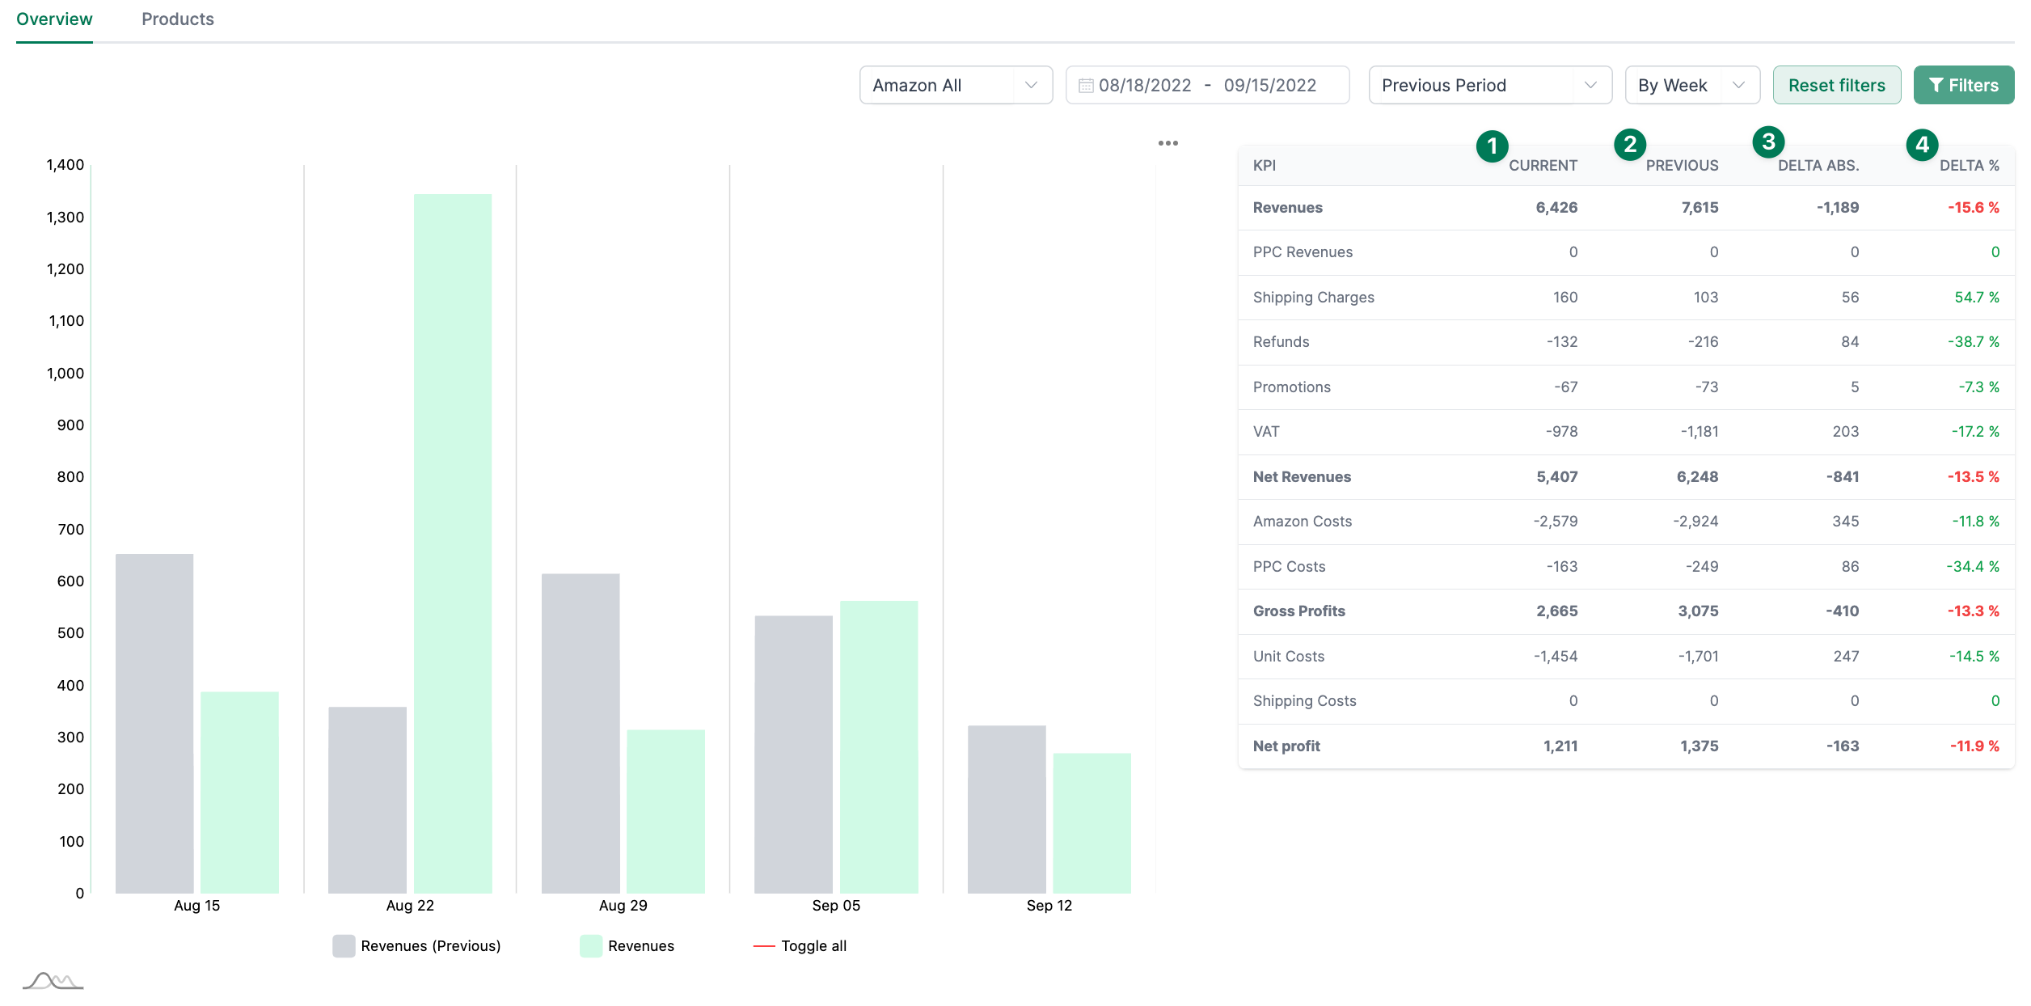Click the Net Revenues current value 5,407

(1557, 477)
